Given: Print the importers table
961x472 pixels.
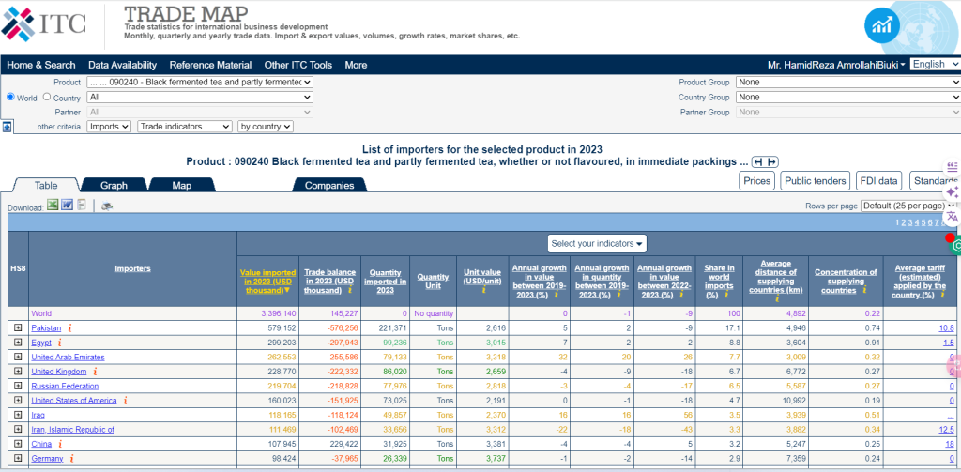Looking at the screenshot, I should [x=107, y=206].
